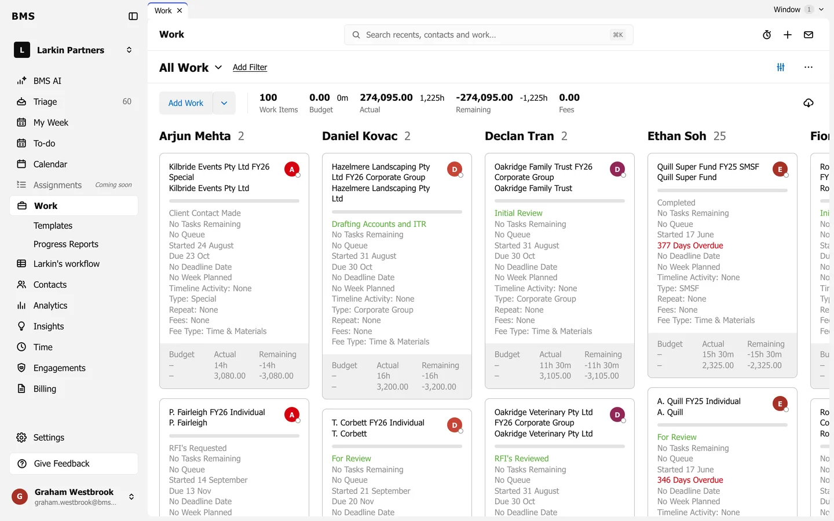Click the Ethan Soh column heading
The image size is (834, 521).
click(677, 136)
